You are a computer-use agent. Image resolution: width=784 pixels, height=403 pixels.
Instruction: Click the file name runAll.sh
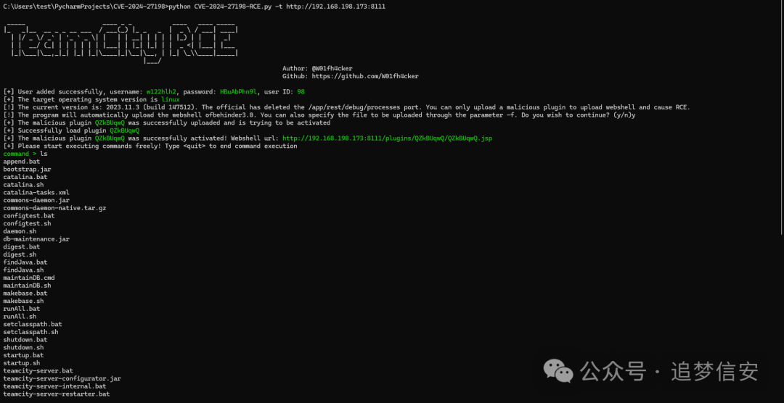[x=20, y=317]
